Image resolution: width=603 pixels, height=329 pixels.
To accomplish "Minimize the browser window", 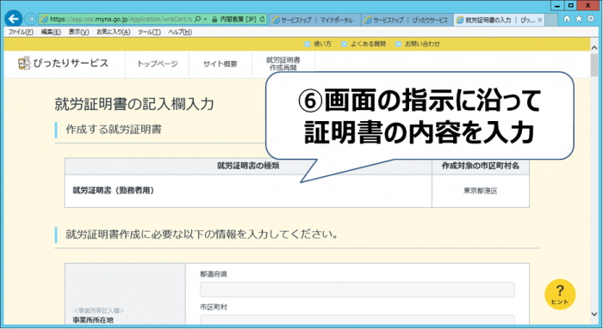I will pos(557,5).
